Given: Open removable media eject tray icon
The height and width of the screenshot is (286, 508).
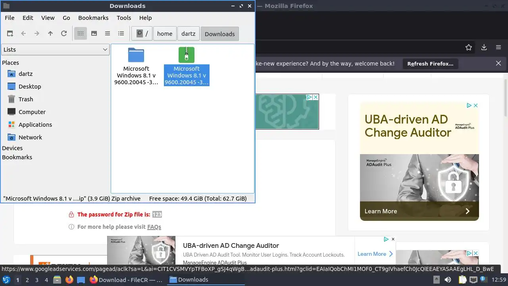Looking at the screenshot, I should (437, 280).
